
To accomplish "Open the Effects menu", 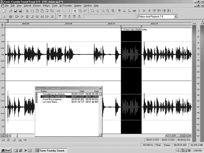I will click(47, 6).
